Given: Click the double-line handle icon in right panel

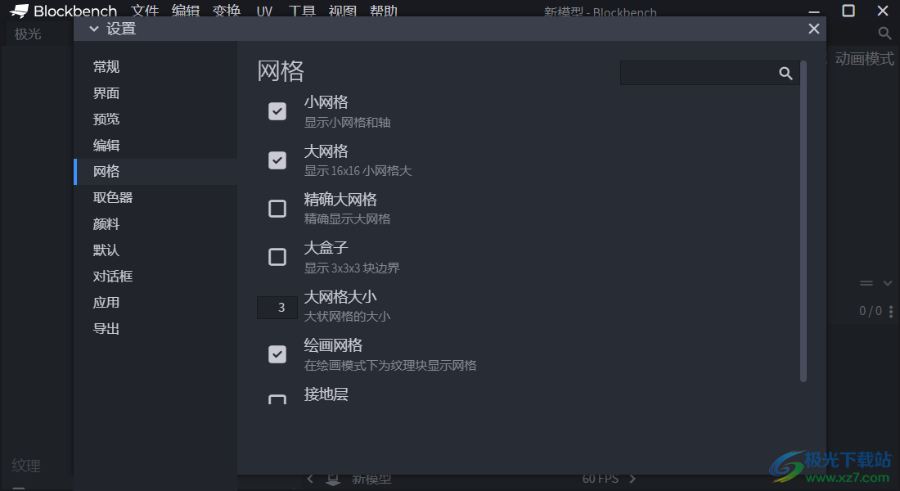Looking at the screenshot, I should [866, 283].
